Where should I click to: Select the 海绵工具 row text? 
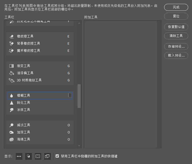click(24, 140)
